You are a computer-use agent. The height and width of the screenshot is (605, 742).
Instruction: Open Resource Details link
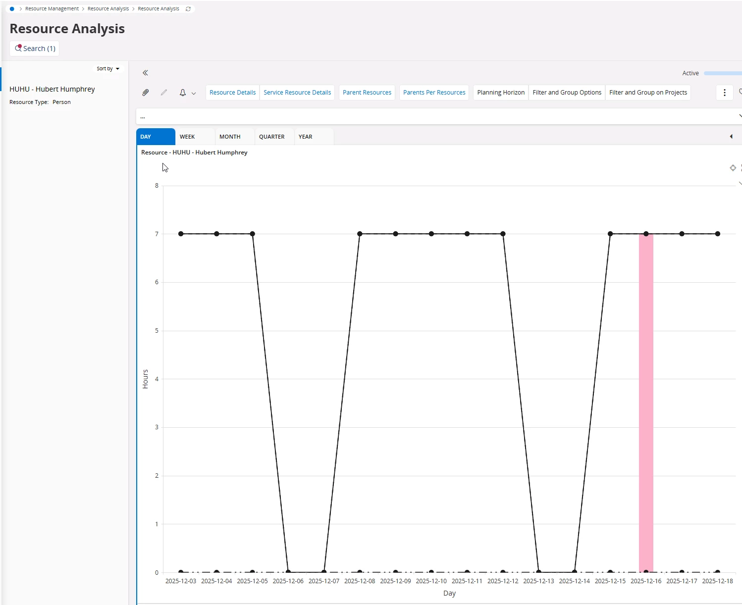click(x=232, y=93)
